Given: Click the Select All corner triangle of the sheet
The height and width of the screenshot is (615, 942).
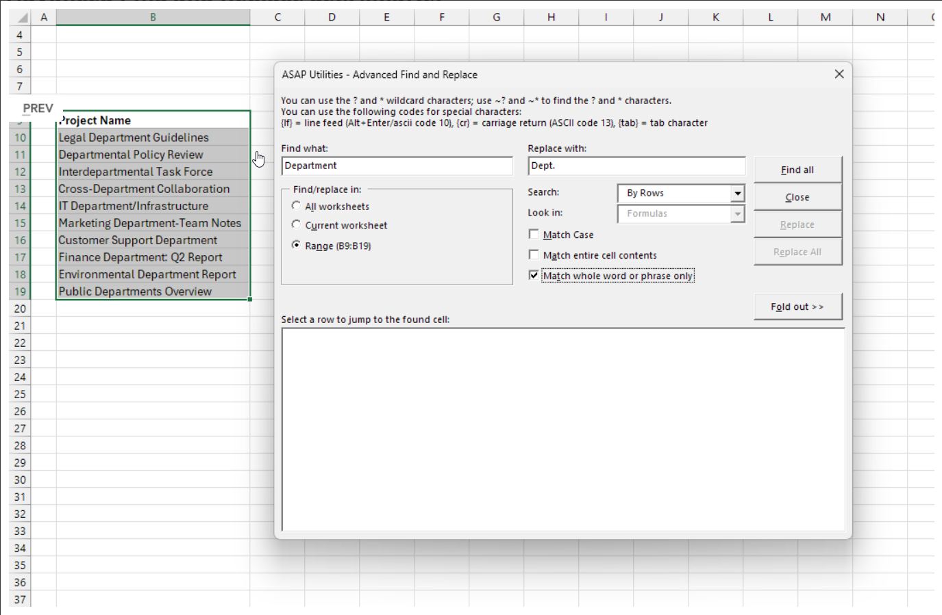Looking at the screenshot, I should click(x=22, y=18).
